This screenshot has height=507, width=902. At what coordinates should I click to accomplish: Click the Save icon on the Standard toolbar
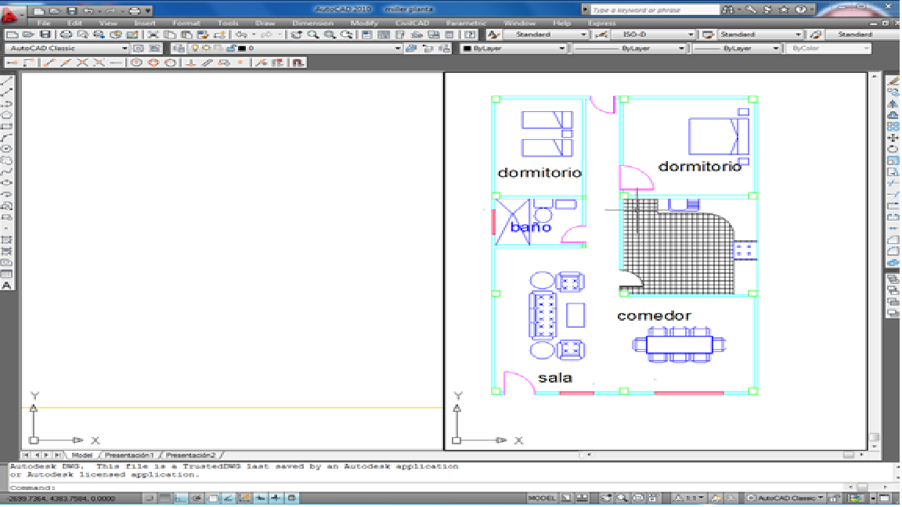[45, 34]
